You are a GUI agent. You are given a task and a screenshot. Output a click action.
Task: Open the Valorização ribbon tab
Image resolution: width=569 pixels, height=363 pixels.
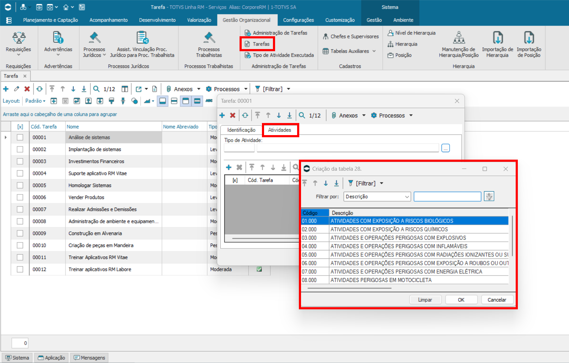click(199, 20)
